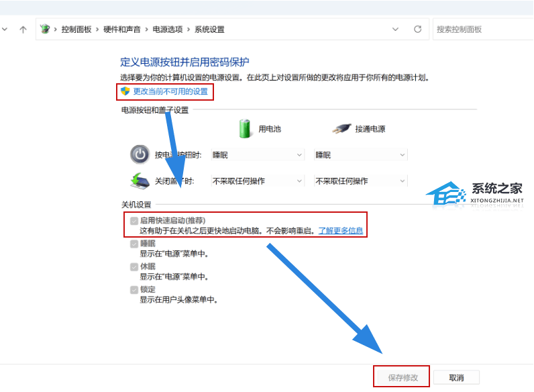Open lid close plugged-in 不采取任何操作 dropdown
This screenshot has width=534, height=392.
point(360,181)
